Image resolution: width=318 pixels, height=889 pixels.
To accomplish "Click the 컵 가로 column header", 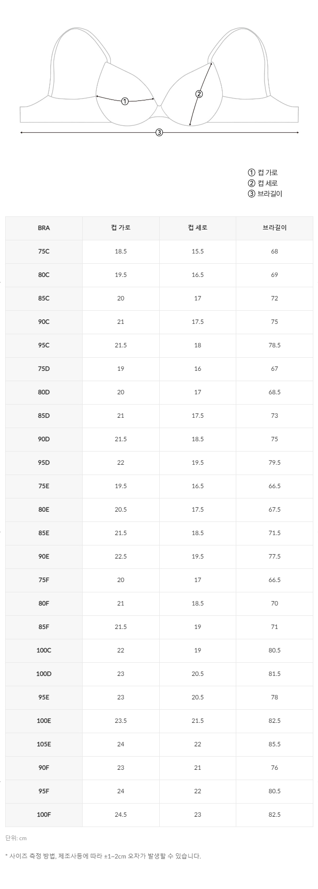I will click(x=121, y=228).
